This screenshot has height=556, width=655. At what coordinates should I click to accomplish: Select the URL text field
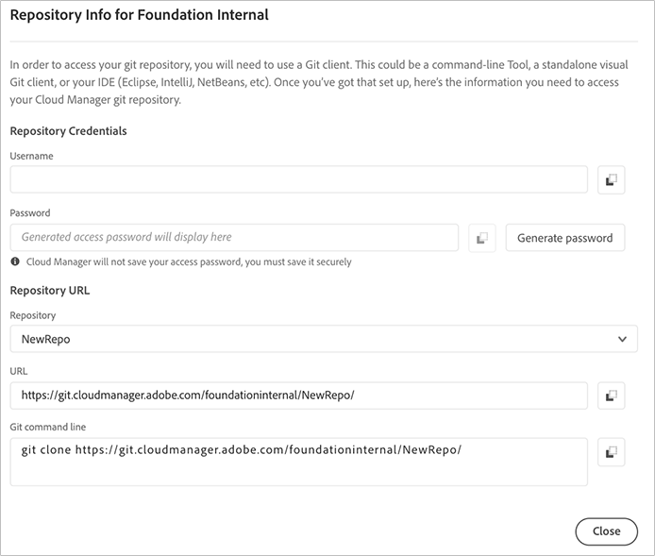298,396
